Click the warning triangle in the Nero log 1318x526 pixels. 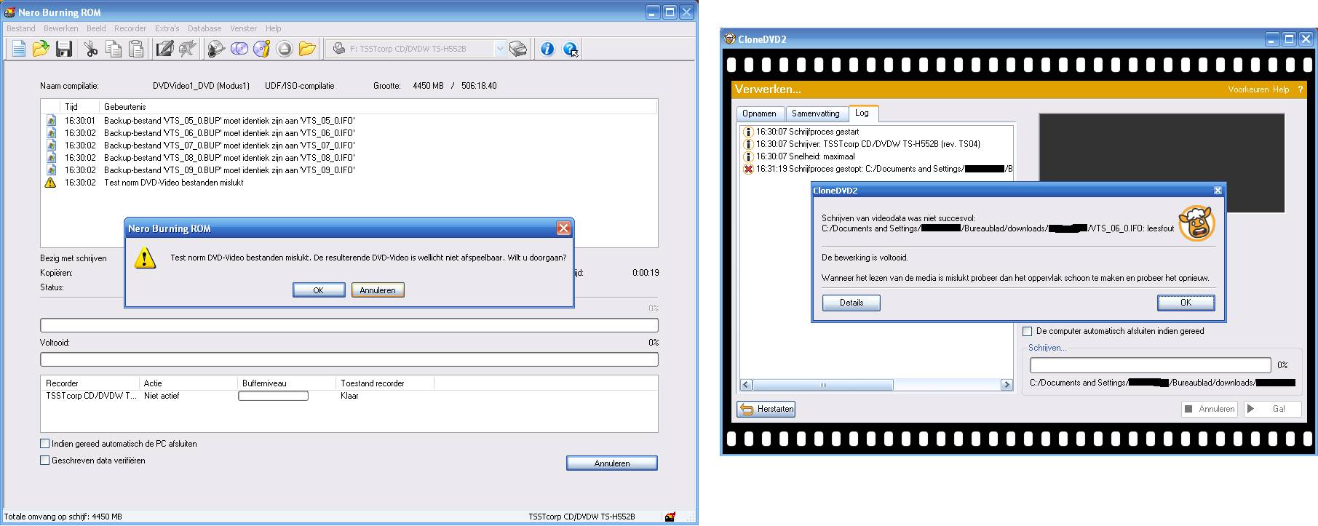tap(50, 183)
